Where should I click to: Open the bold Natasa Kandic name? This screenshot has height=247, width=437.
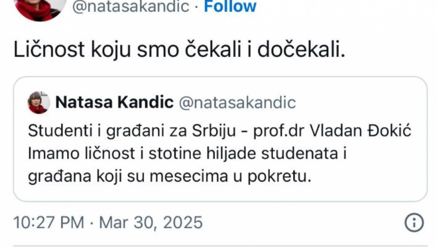point(114,102)
